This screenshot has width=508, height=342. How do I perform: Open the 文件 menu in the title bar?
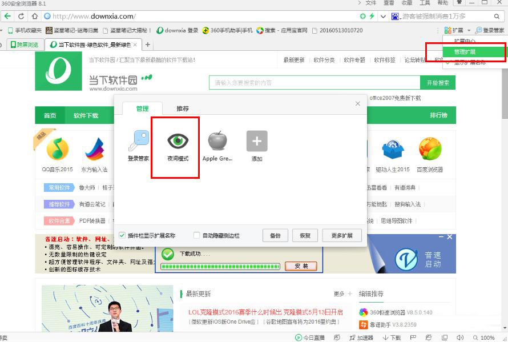371,3
